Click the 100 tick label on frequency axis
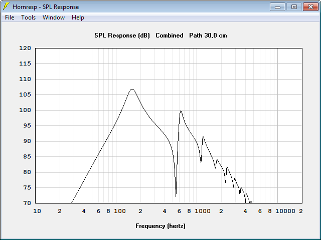Image resolution: width=321 pixels, height=240 pixels. (x=120, y=211)
